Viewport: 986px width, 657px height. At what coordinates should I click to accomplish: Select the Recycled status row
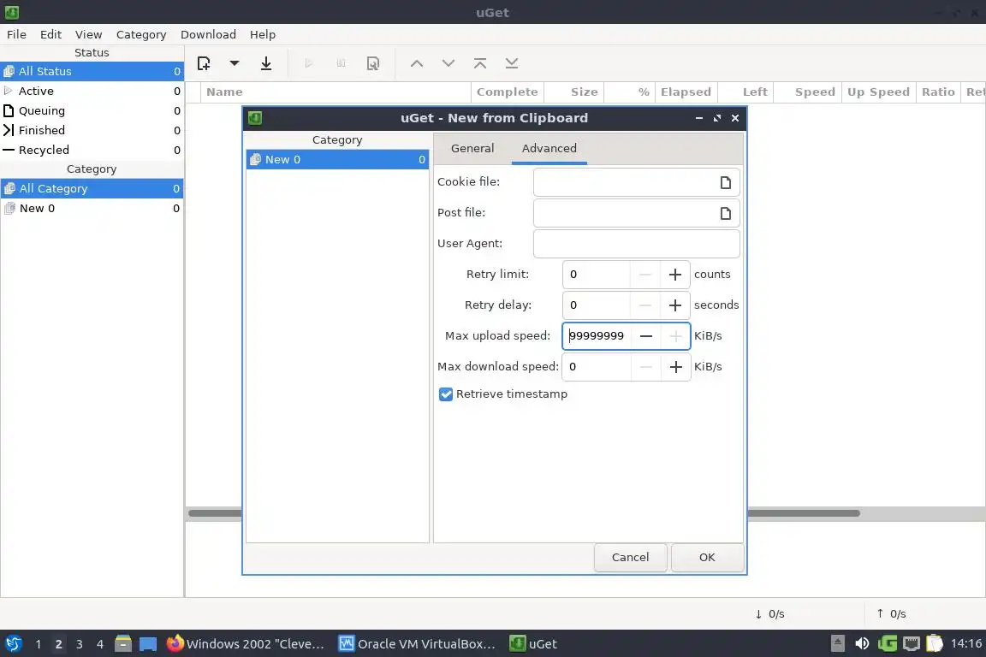click(92, 151)
